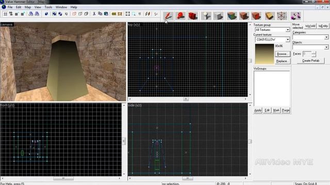Select the red Camera tool
Viewport: 330px width, 185px height.
[193, 16]
